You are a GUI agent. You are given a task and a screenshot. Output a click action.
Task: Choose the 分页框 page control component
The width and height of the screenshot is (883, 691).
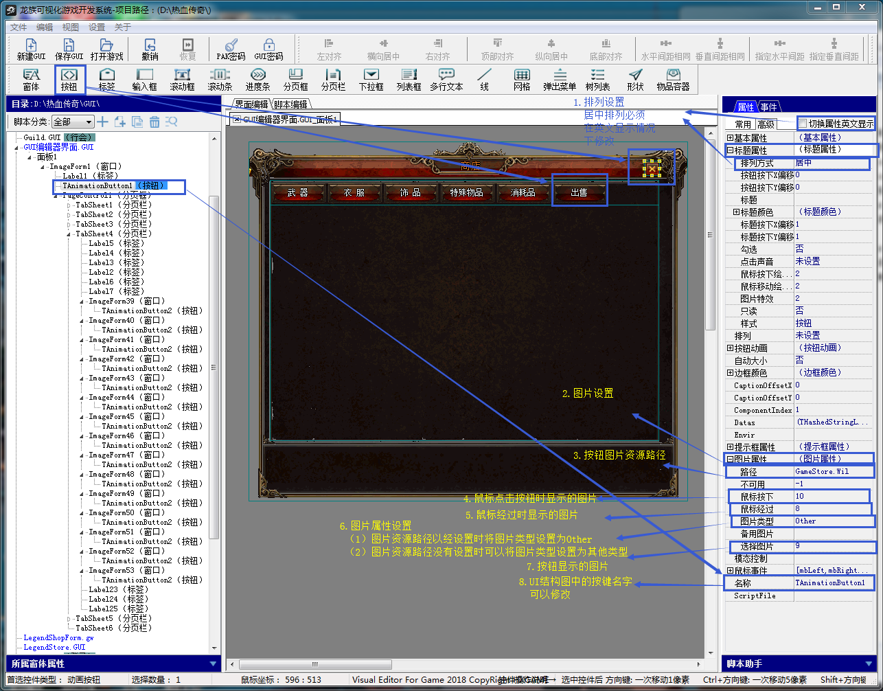tap(295, 80)
